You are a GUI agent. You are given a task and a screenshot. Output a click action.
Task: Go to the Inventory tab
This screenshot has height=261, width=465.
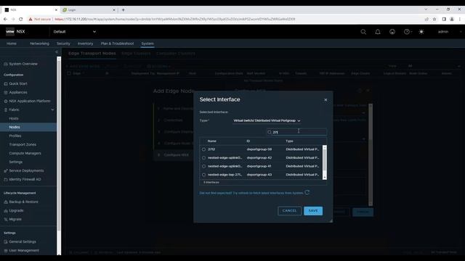pyautogui.click(x=85, y=43)
